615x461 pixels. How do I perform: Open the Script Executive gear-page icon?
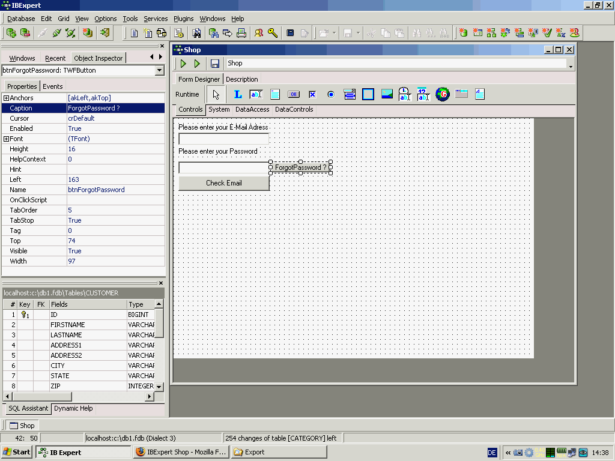(x=179, y=34)
